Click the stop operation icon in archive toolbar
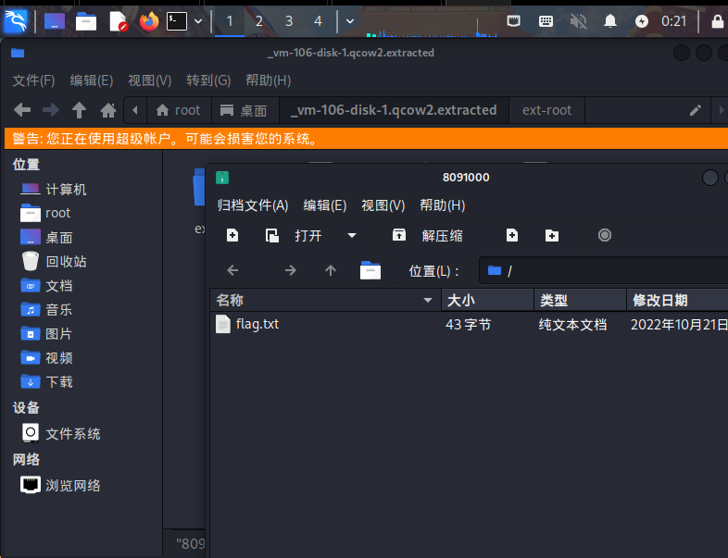728x558 pixels. [x=605, y=235]
